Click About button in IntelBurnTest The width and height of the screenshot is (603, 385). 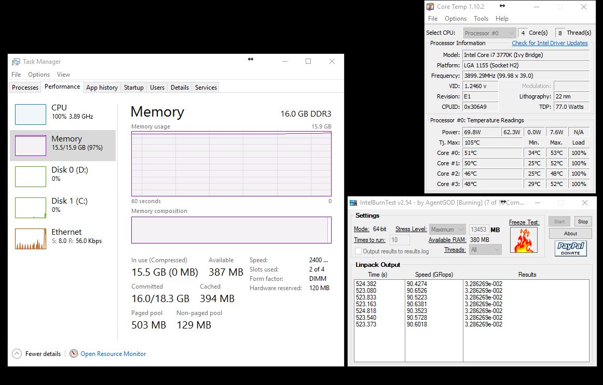click(570, 233)
